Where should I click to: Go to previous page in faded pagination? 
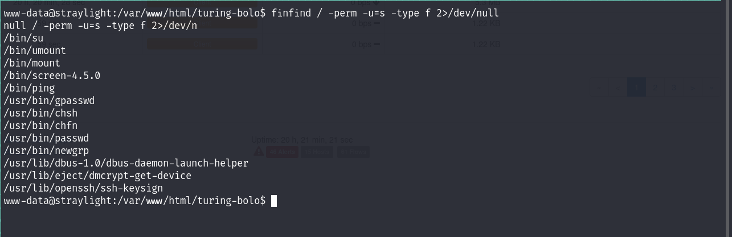[x=618, y=88]
